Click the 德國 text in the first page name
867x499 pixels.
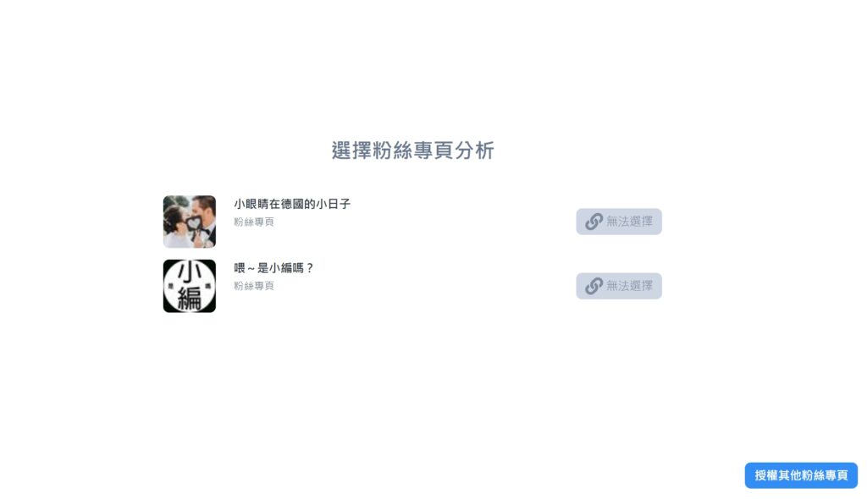coord(292,204)
